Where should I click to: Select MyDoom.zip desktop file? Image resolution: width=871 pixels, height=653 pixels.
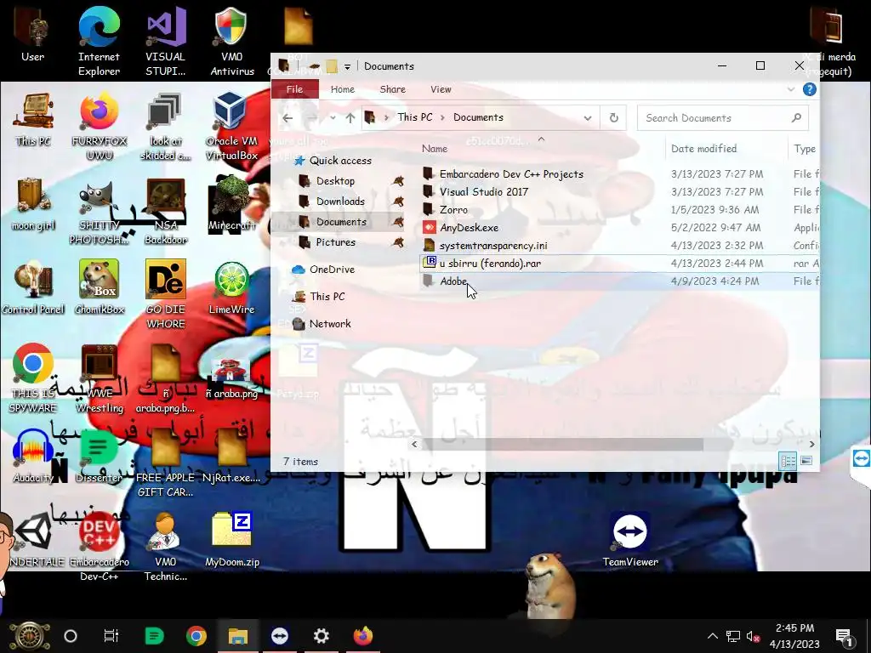[231, 540]
